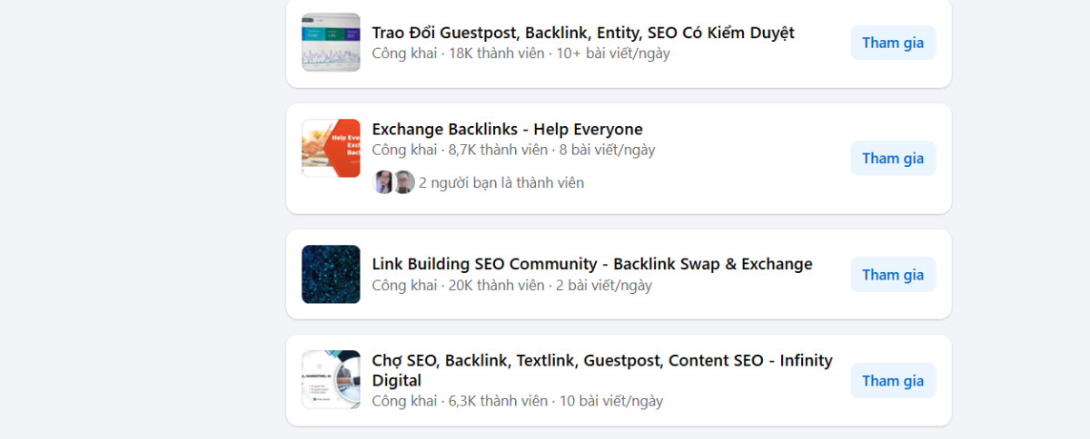1090x439 pixels.
Task: Open the Trao Đổi Guestpost group thumbnail
Action: tap(331, 43)
